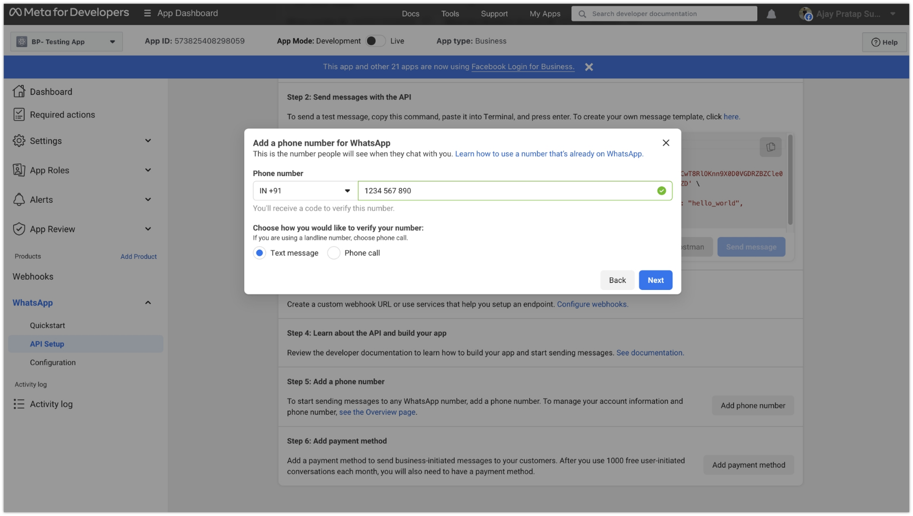
Task: Click the green validation checkmark in phone field
Action: tap(661, 191)
